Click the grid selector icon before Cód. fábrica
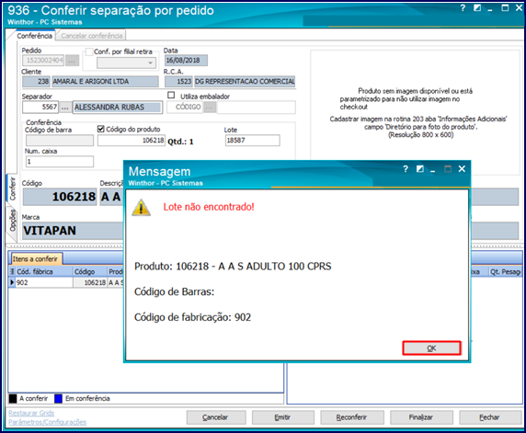Viewport: 526px width, 433px height. coord(12,272)
